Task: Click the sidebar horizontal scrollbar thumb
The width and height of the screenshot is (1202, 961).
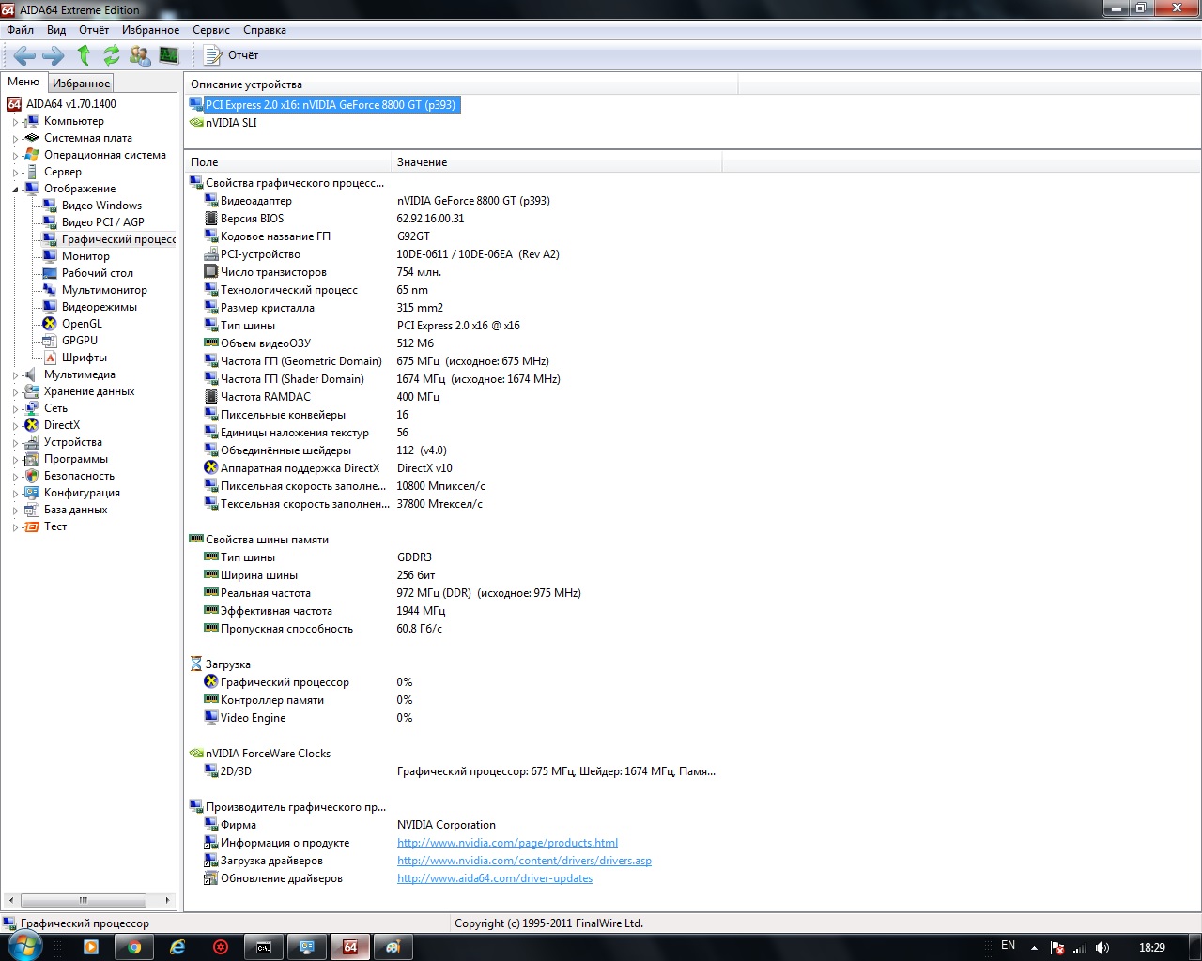Action: 83,900
